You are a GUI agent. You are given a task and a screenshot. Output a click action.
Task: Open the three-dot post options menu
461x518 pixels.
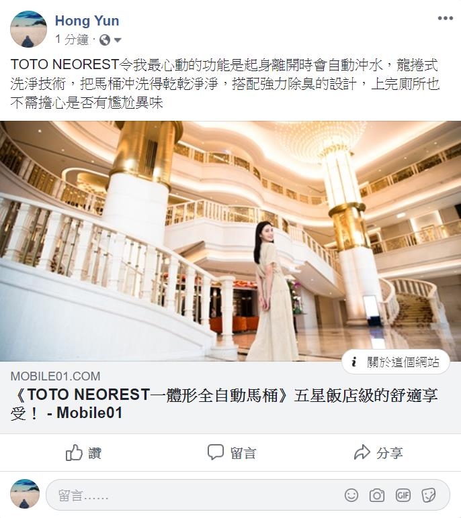point(445,18)
